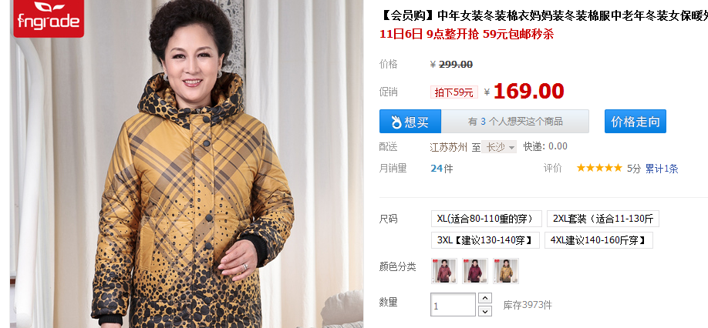The height and width of the screenshot is (328, 708).
Task: Select the second burgundy coat color thumbnail
Action: pyautogui.click(x=475, y=271)
